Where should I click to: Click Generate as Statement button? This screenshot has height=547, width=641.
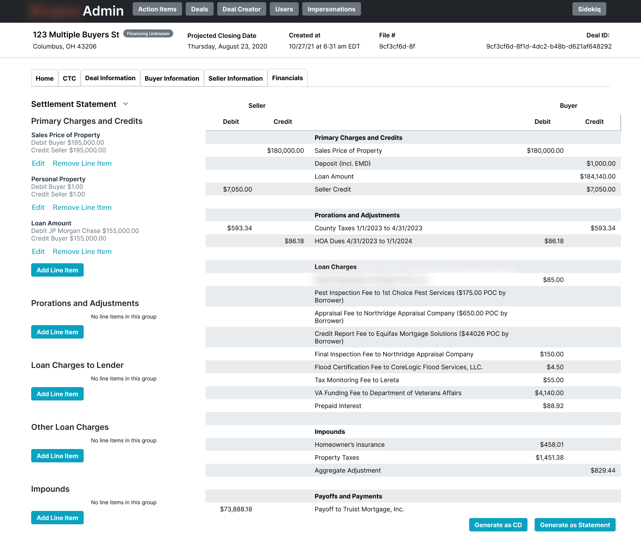pos(575,525)
